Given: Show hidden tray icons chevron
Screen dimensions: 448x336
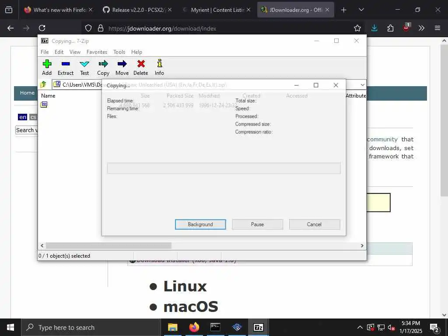Looking at the screenshot, I should click(x=360, y=327).
